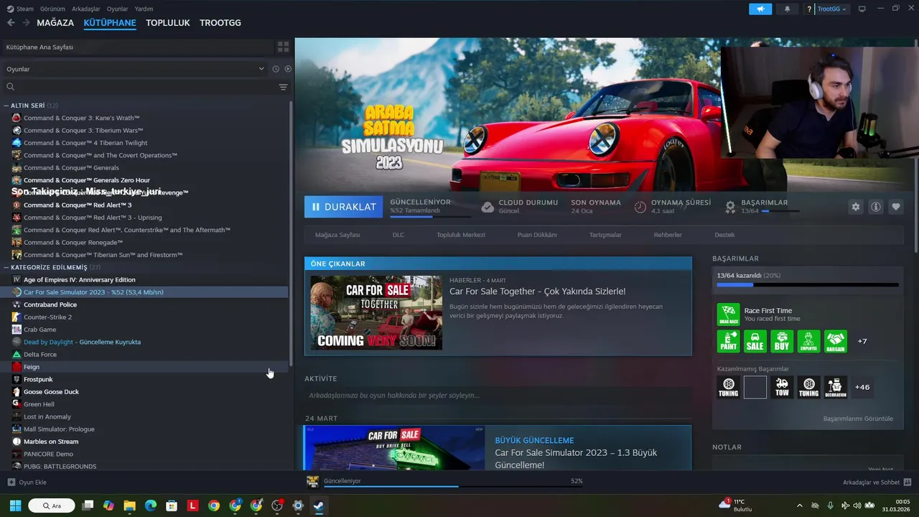
Task: Add game to favorites heart
Action: (x=895, y=207)
